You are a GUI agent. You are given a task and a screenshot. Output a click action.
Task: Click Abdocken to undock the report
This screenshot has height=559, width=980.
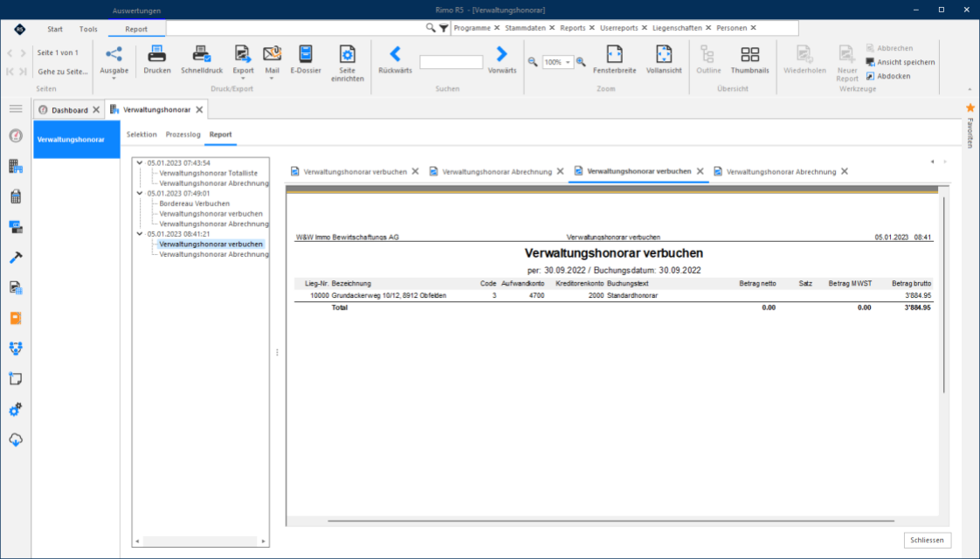click(x=888, y=76)
